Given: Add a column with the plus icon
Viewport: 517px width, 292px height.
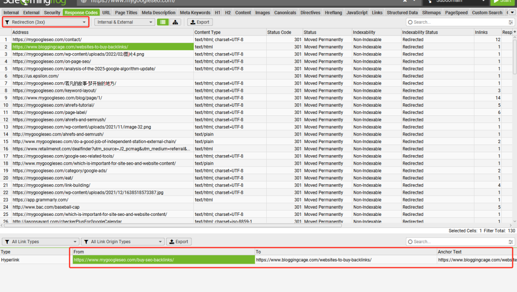Looking at the screenshot, I should pyautogui.click(x=515, y=32).
